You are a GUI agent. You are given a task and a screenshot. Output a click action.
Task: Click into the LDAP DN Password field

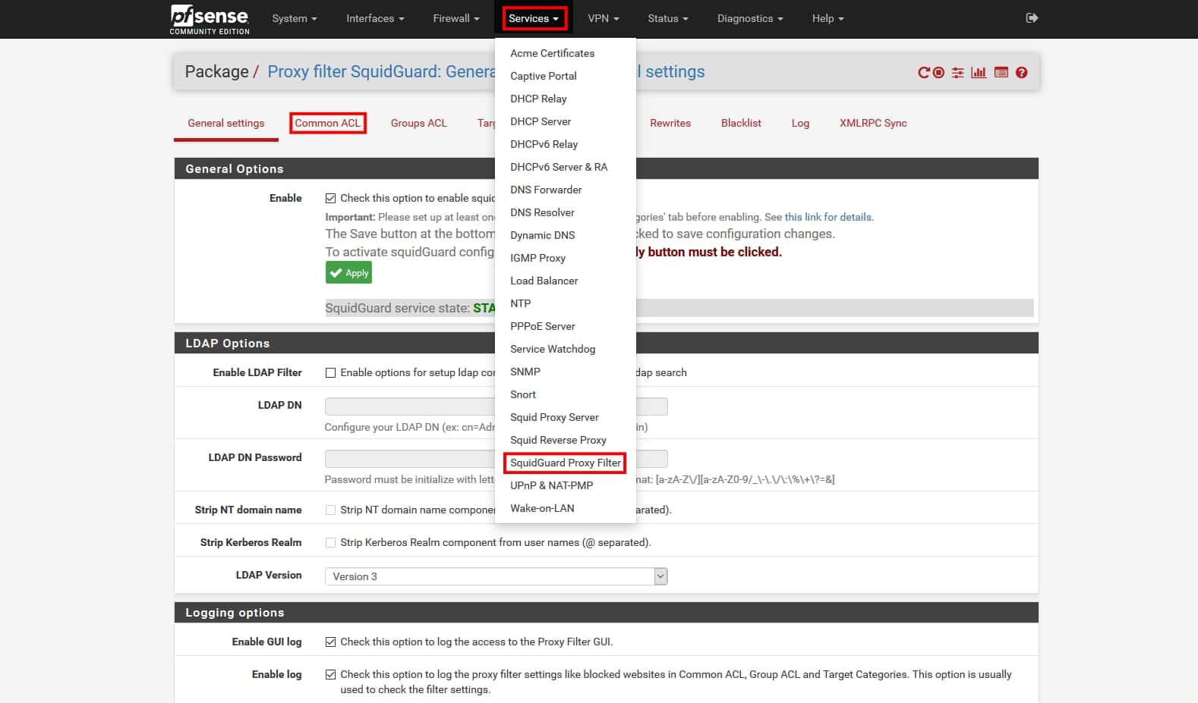point(496,459)
